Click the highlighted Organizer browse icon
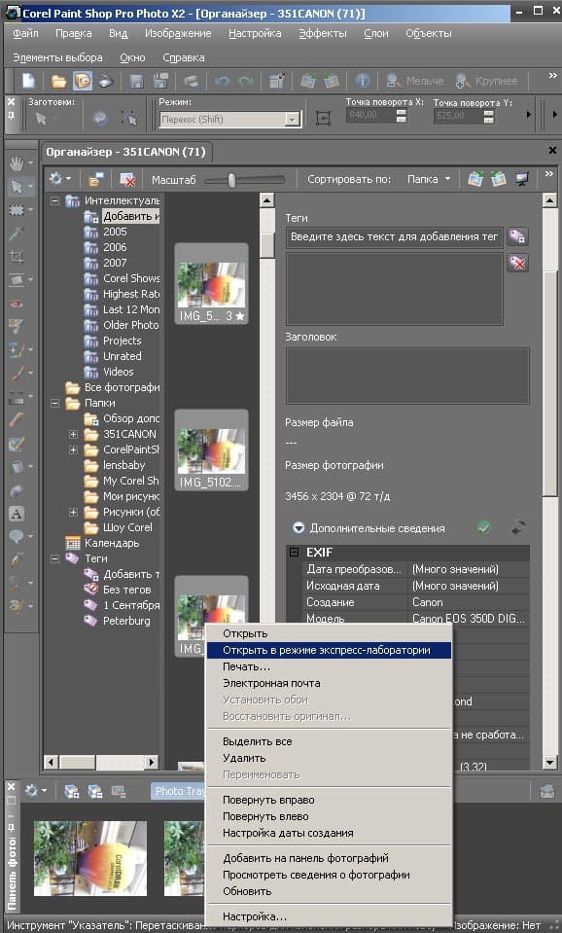Screen dimensions: 562x933 (x=82, y=81)
